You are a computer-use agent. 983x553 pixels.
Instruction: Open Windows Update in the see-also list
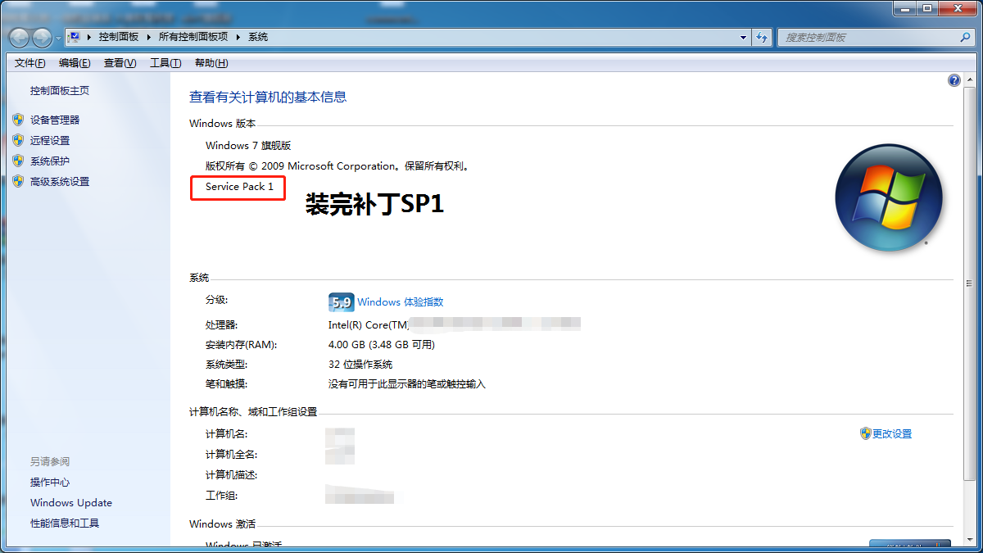[71, 503]
